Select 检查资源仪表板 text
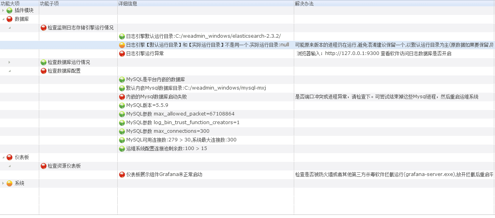Viewport: 495px width, 218px height. pyautogui.click(x=64, y=166)
